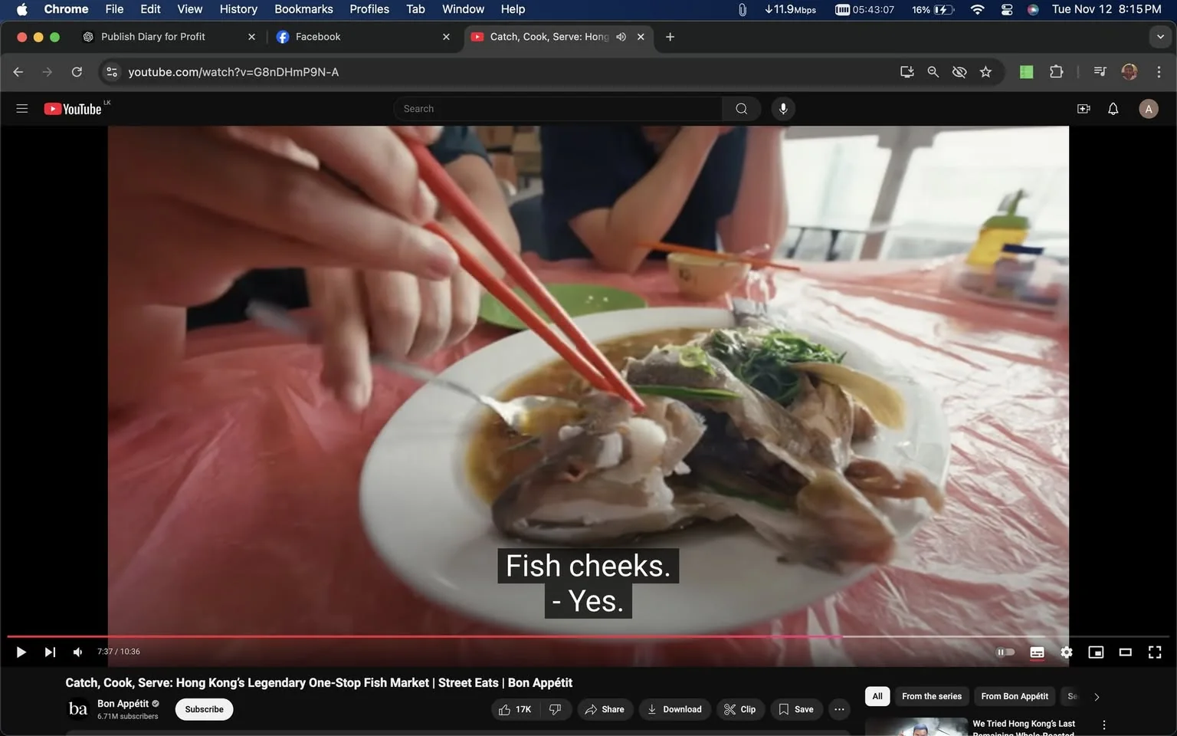Screen dimensions: 1177x736
Task: Switch to miniplayer mode
Action: [x=1096, y=652]
